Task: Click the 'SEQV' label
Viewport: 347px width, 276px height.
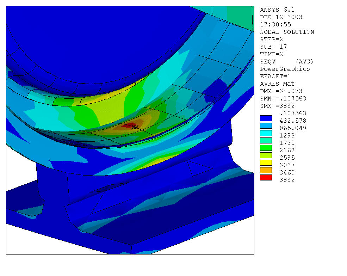Action: click(x=267, y=62)
